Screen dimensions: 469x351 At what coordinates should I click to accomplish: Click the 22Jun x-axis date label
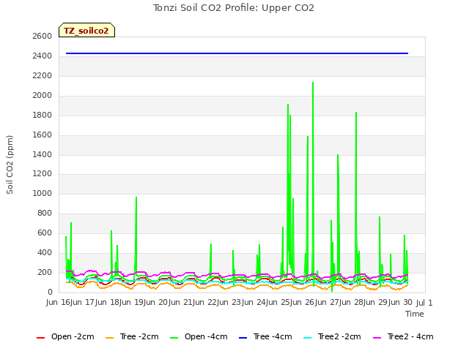pyautogui.click(x=218, y=302)
